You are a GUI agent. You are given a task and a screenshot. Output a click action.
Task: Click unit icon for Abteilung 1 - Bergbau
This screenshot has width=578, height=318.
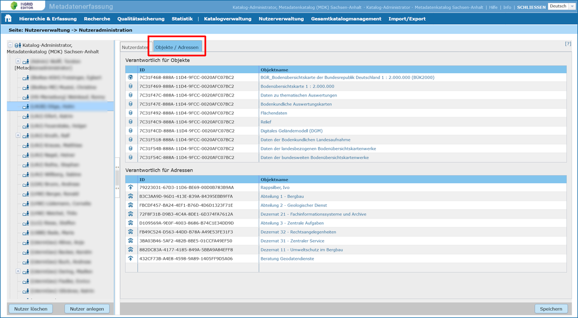tap(131, 196)
